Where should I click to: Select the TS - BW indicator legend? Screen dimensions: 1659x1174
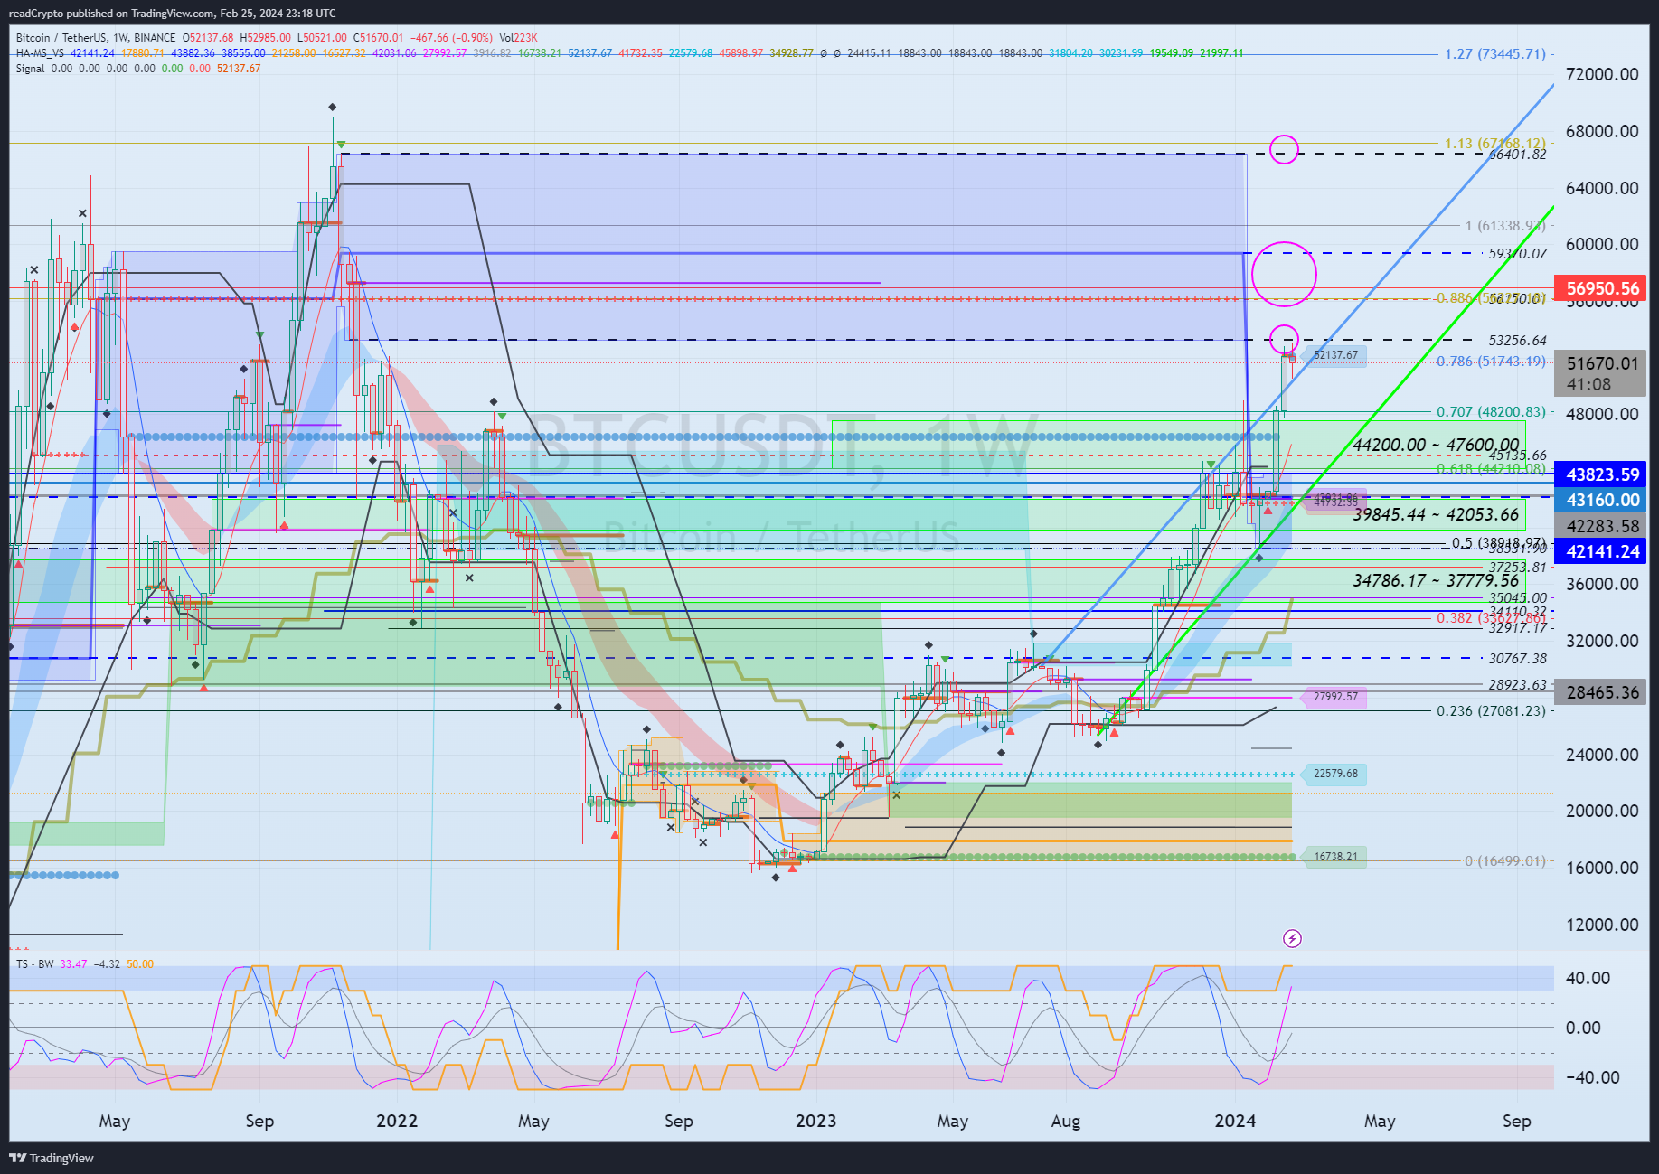pyautogui.click(x=34, y=964)
